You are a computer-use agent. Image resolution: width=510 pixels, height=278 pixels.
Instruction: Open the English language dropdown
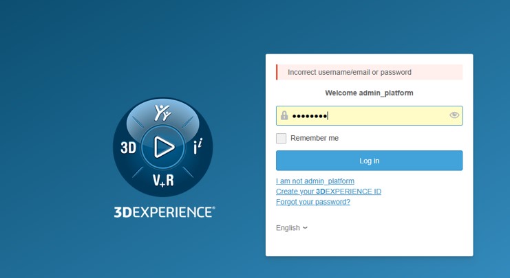point(291,228)
